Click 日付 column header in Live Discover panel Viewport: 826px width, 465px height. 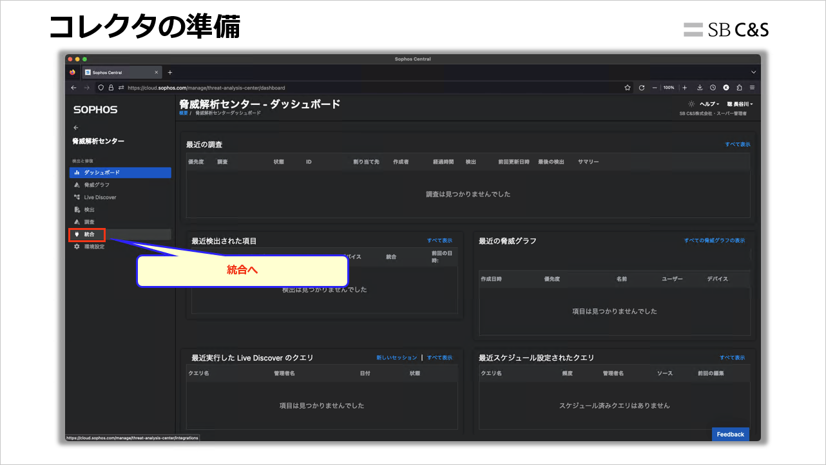point(365,373)
